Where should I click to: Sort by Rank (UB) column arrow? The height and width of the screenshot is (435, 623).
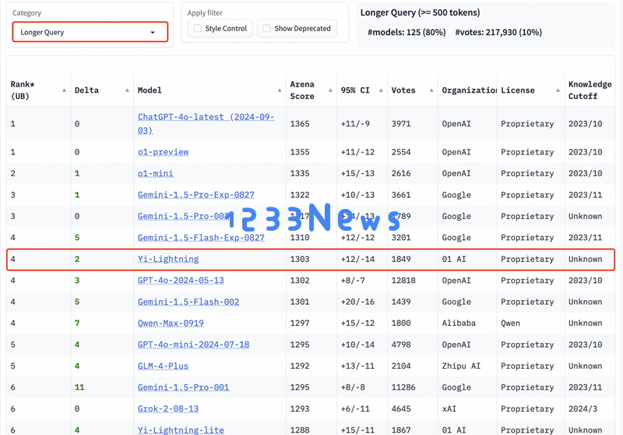tap(65, 90)
